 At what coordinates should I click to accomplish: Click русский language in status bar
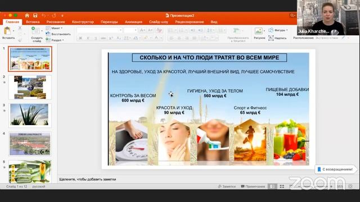pos(39,186)
